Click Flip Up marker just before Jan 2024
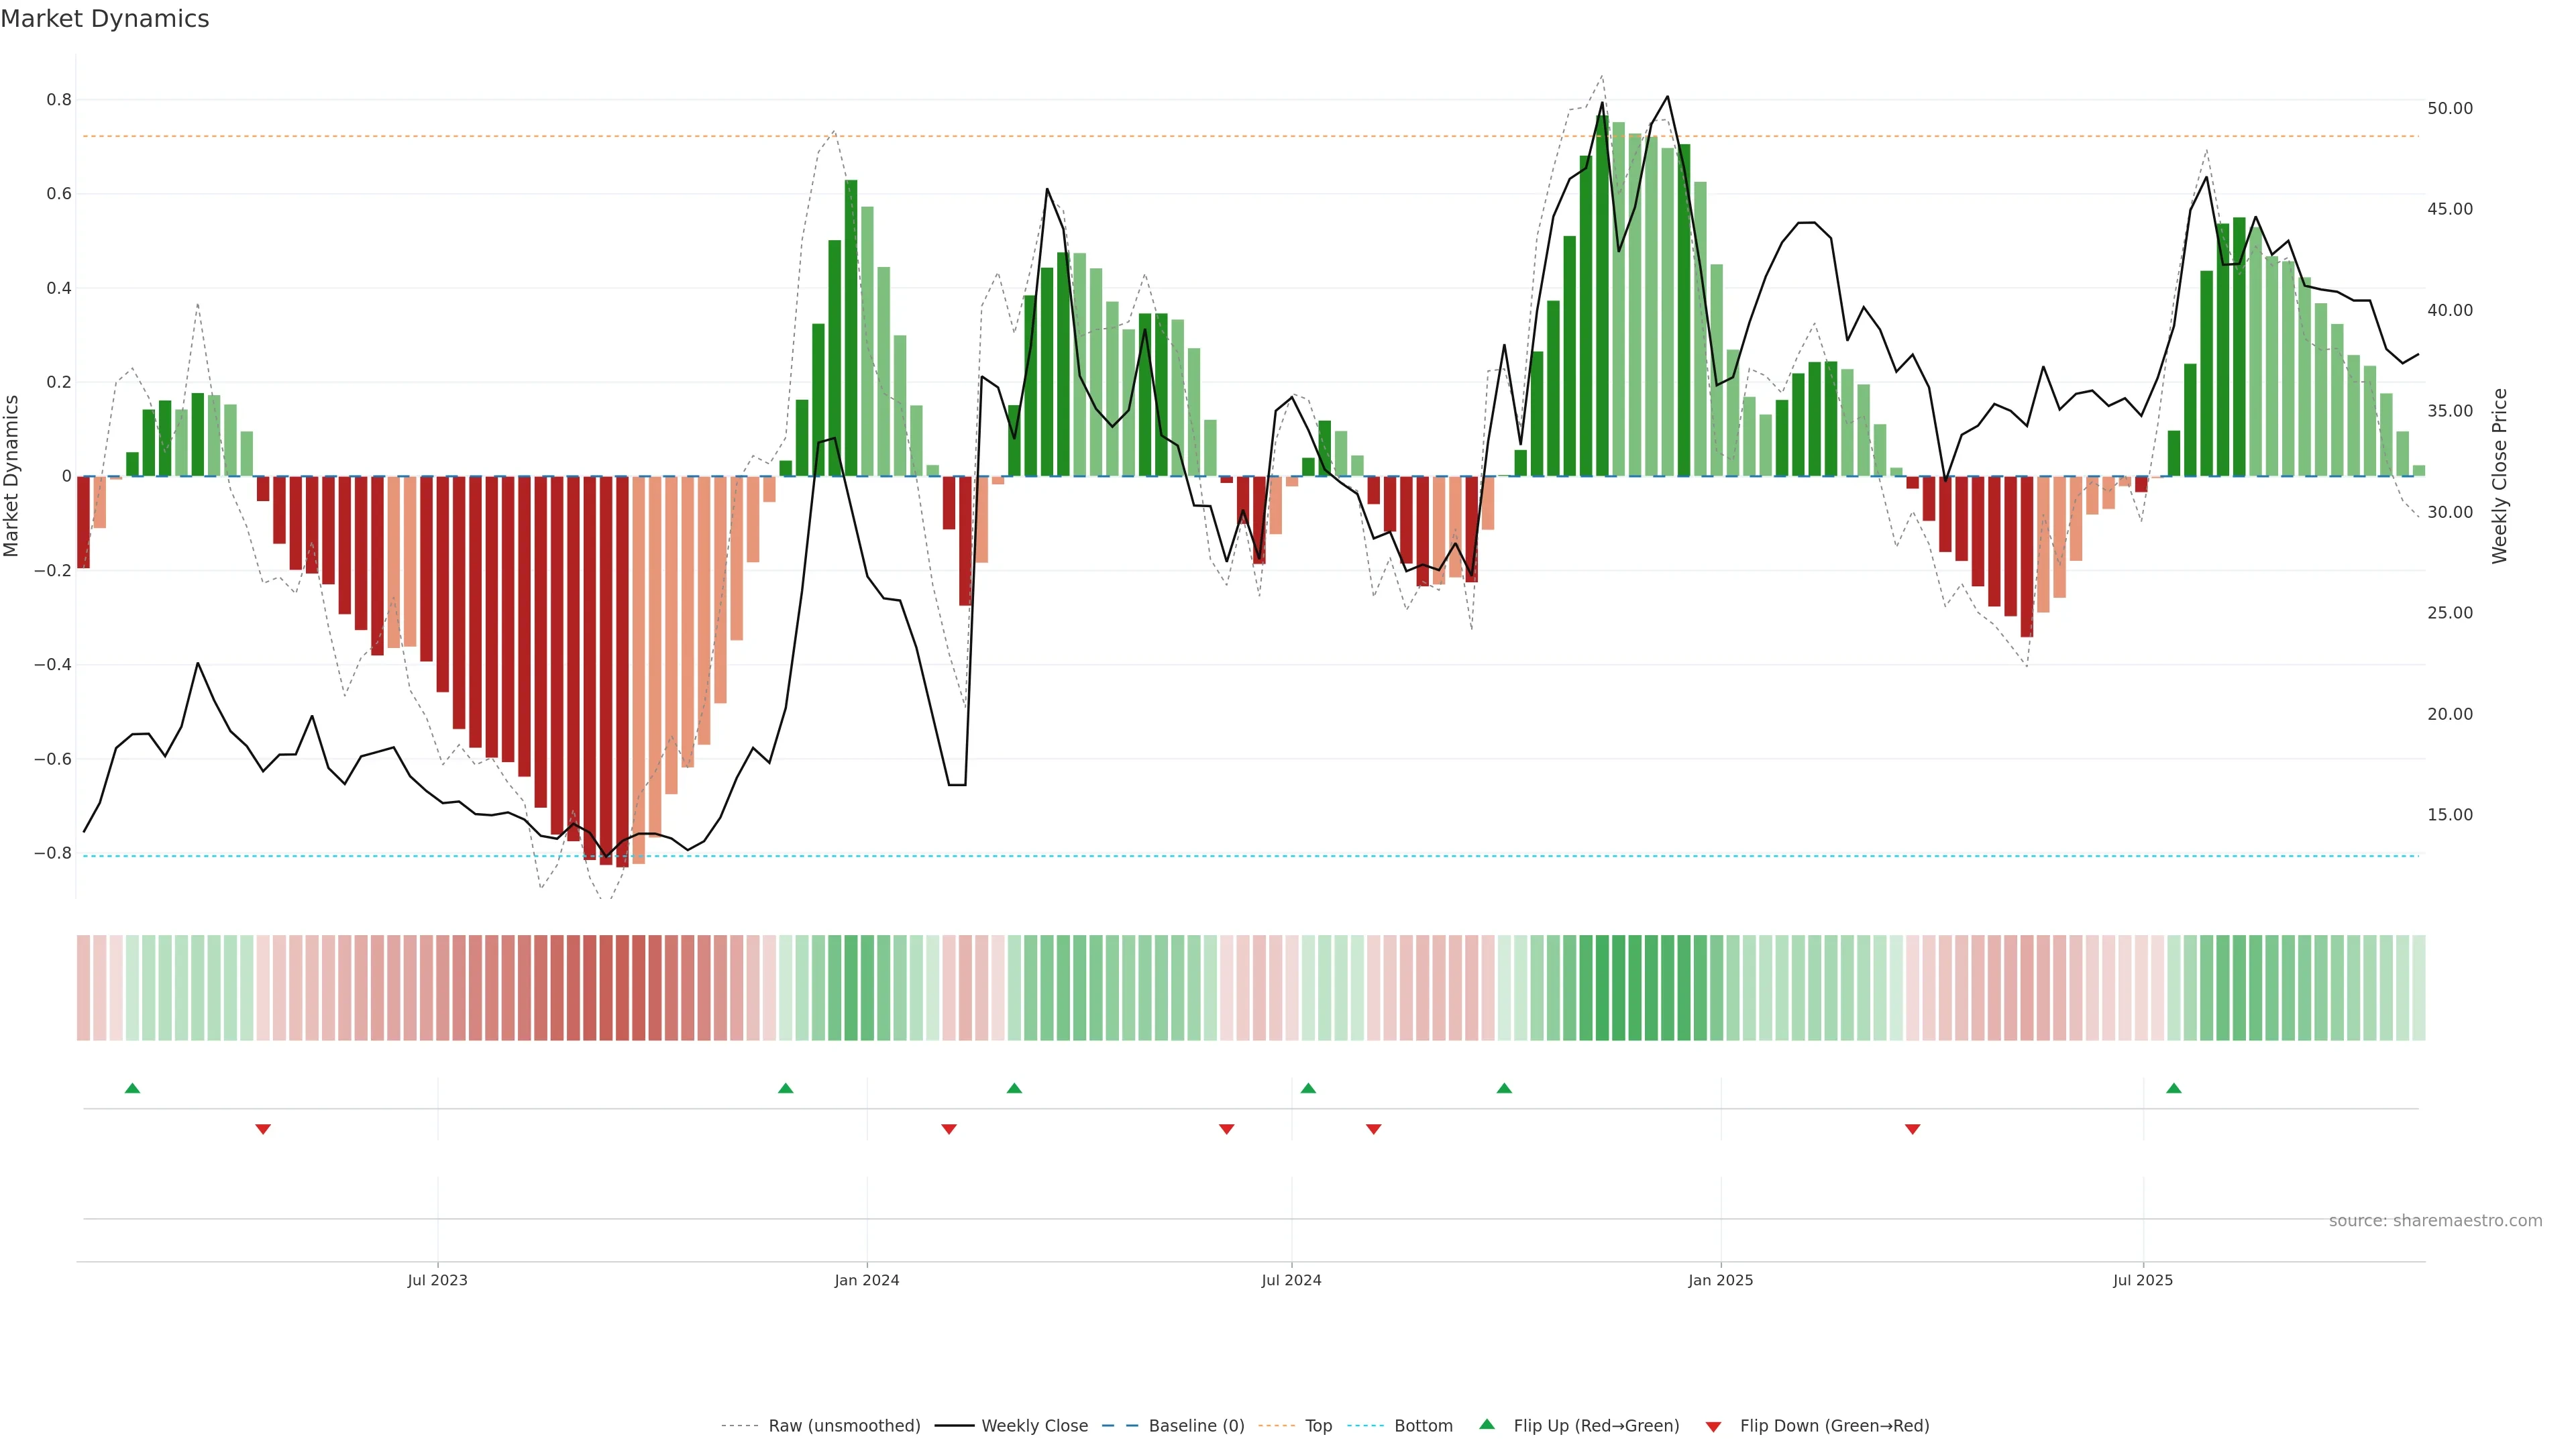 click(x=785, y=1088)
